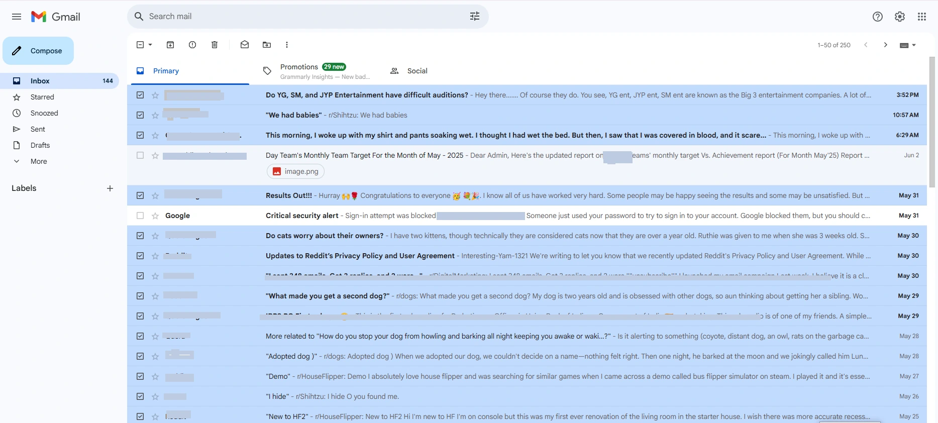The height and width of the screenshot is (423, 938).
Task: Open the Settings gear icon
Action: [x=900, y=17]
